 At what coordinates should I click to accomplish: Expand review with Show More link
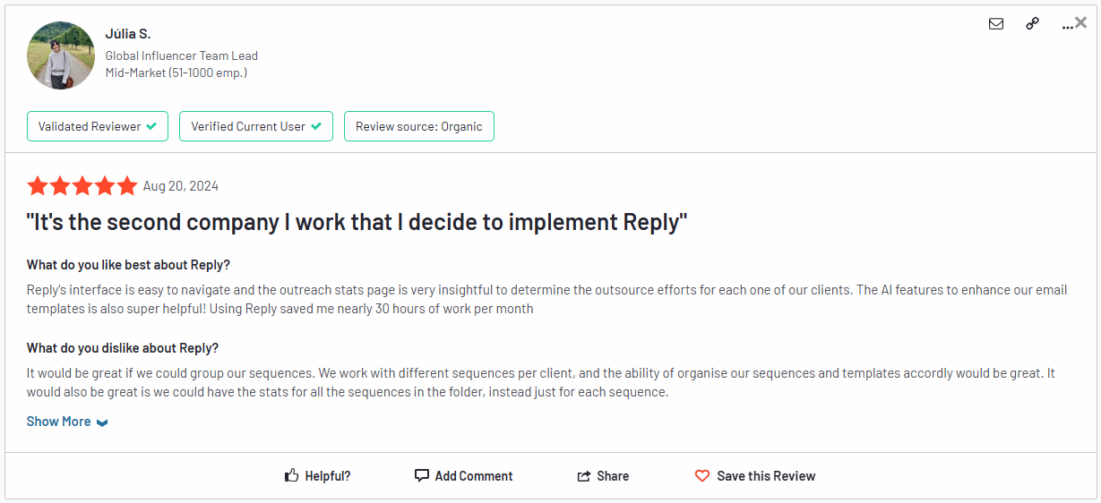pos(58,422)
